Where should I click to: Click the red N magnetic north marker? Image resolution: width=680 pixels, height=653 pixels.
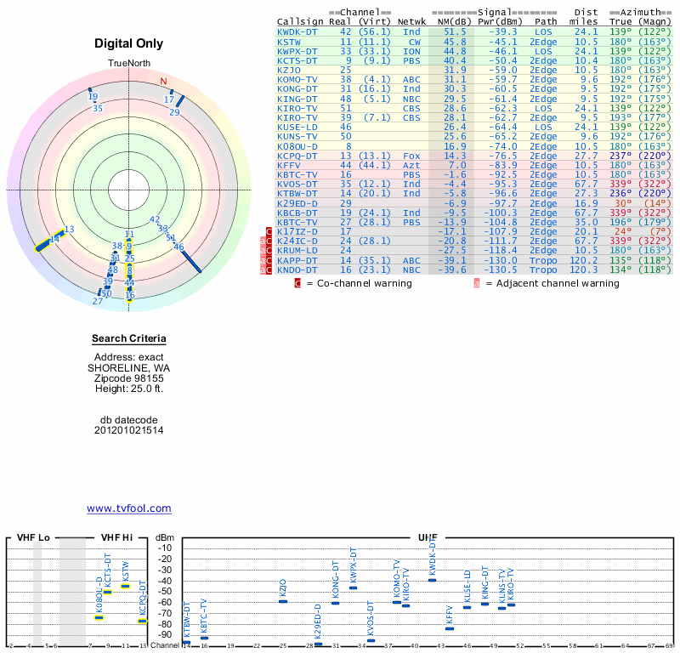(163, 82)
